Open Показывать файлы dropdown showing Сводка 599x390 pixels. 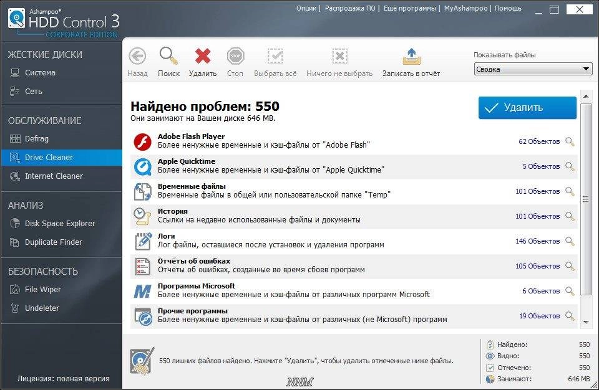[533, 69]
